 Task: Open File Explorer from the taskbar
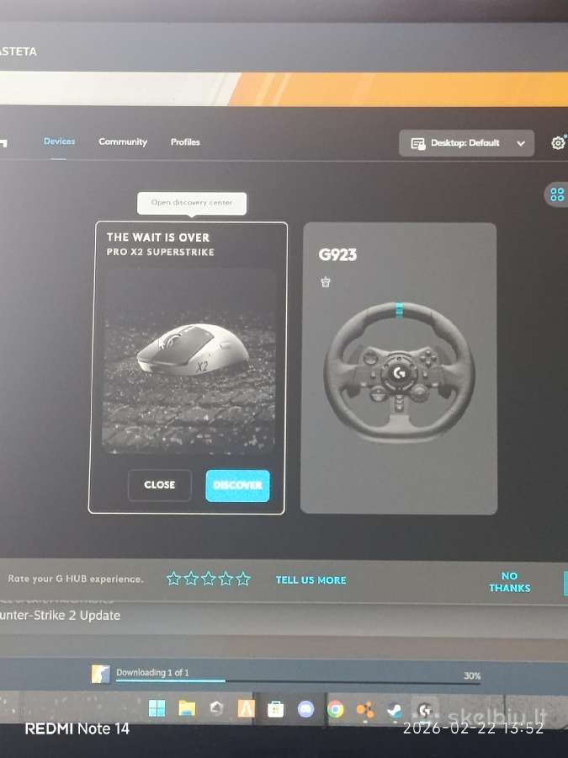187,708
